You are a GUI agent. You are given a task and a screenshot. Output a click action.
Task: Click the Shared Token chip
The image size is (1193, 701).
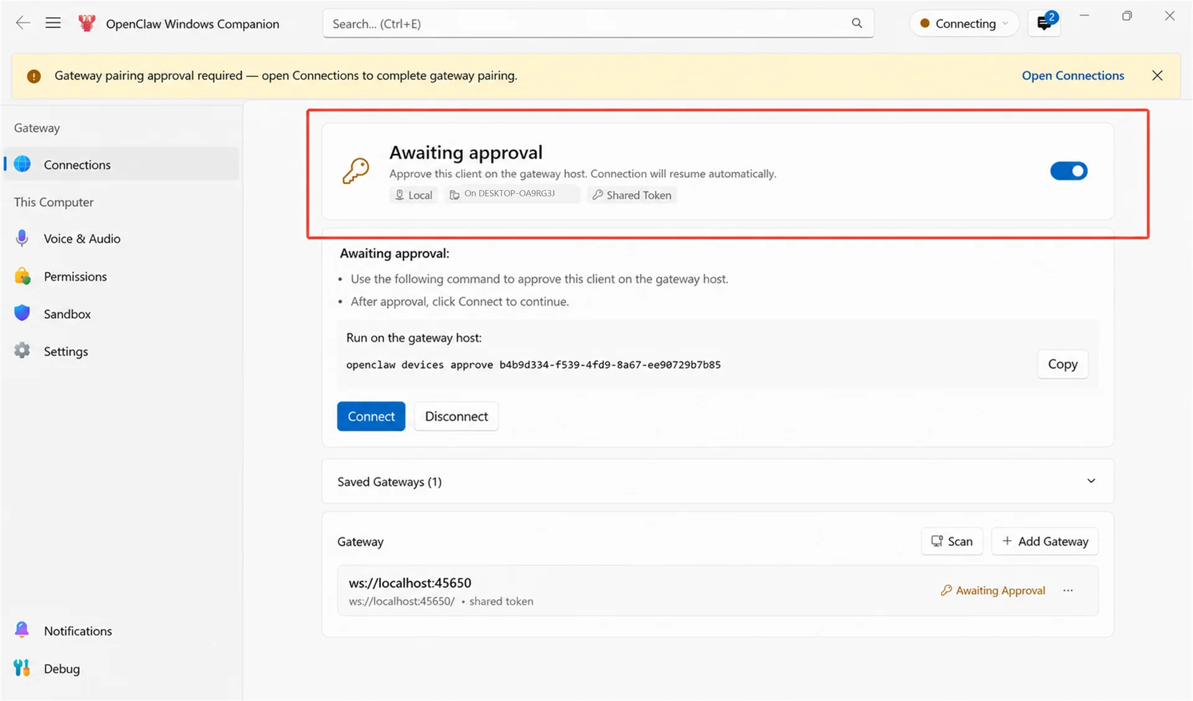click(632, 195)
